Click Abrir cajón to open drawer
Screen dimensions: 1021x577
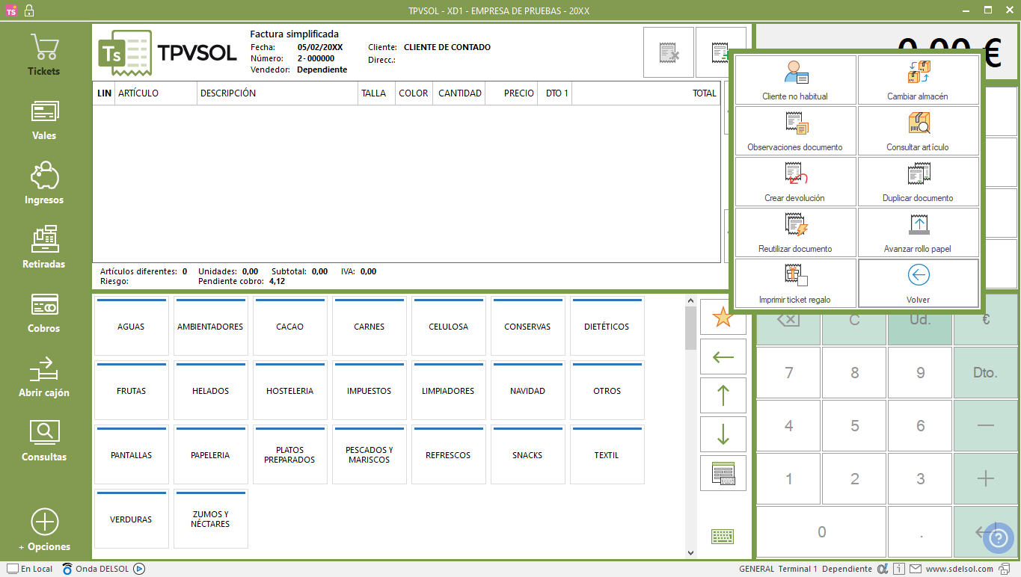point(44,377)
